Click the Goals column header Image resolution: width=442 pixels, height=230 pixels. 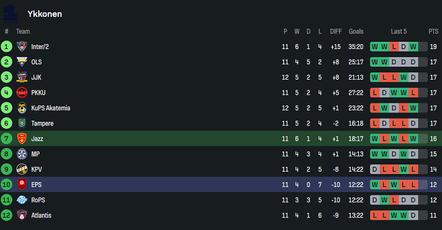point(356,32)
